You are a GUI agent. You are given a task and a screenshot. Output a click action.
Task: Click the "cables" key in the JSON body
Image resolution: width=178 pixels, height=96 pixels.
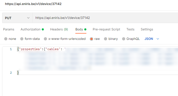53,49
